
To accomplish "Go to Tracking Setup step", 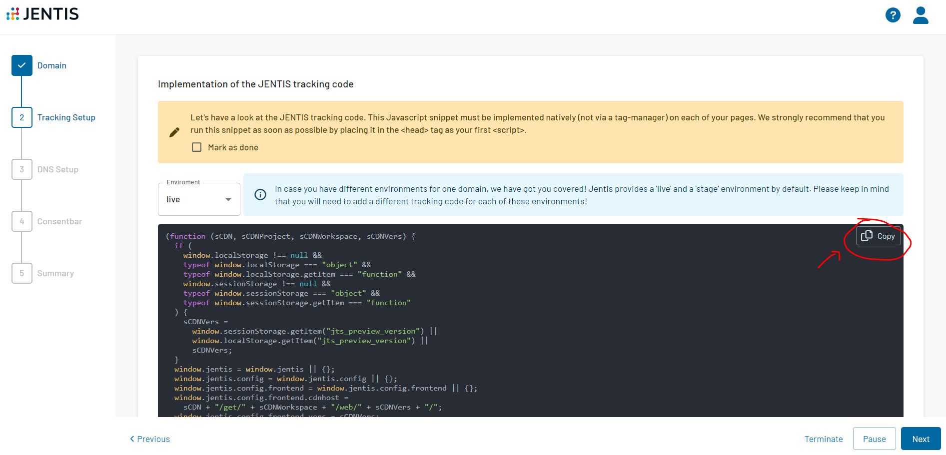I will tap(66, 117).
